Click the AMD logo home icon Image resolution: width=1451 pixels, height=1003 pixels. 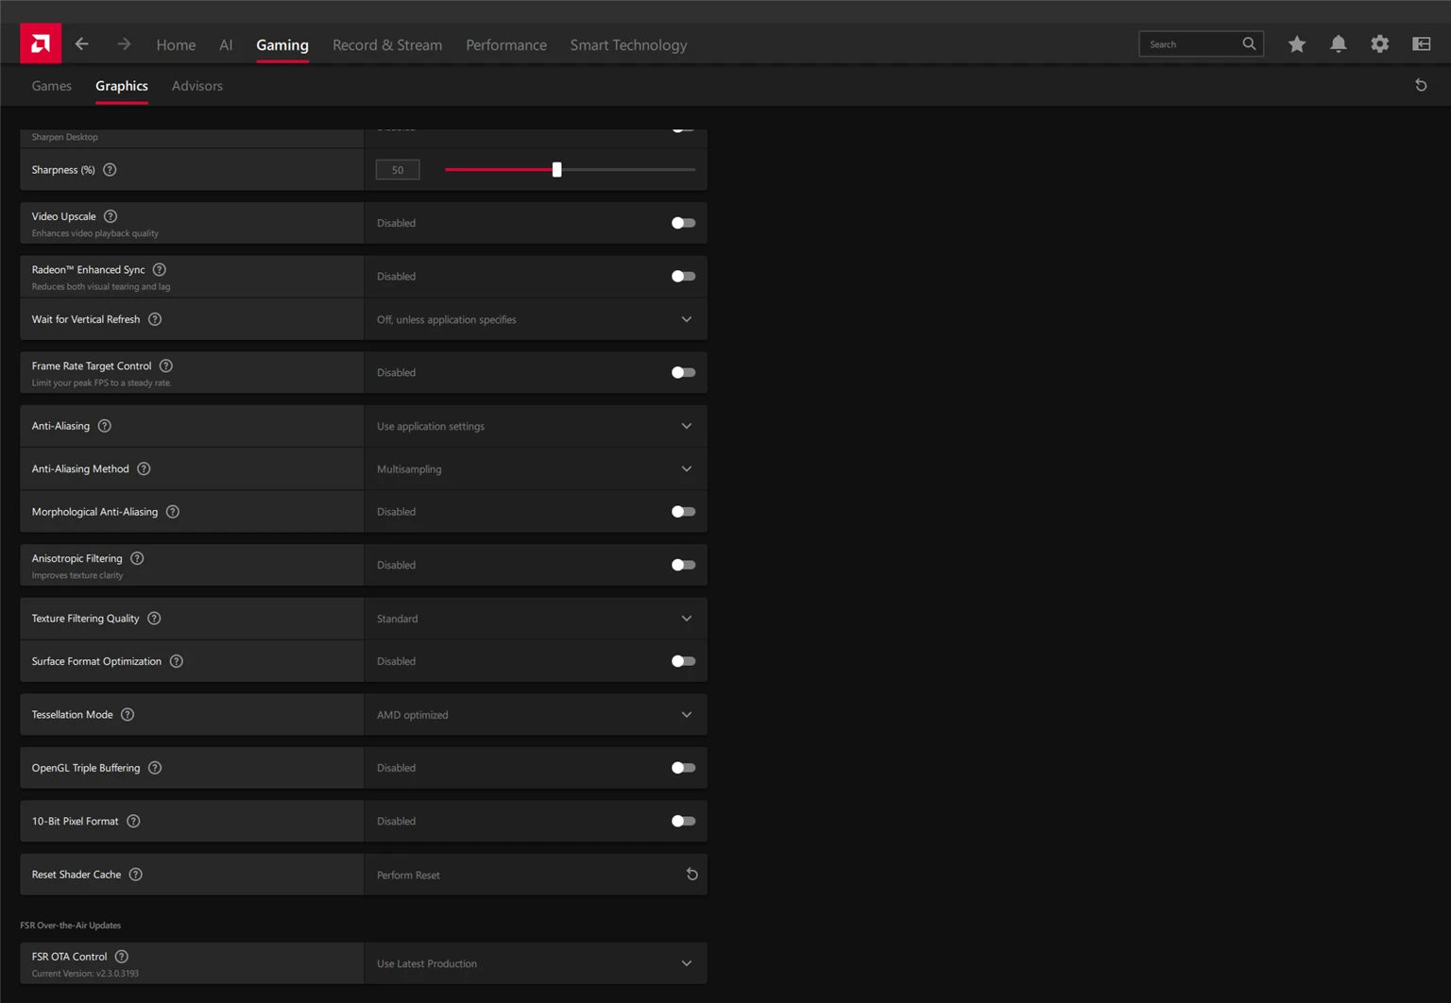(x=41, y=43)
